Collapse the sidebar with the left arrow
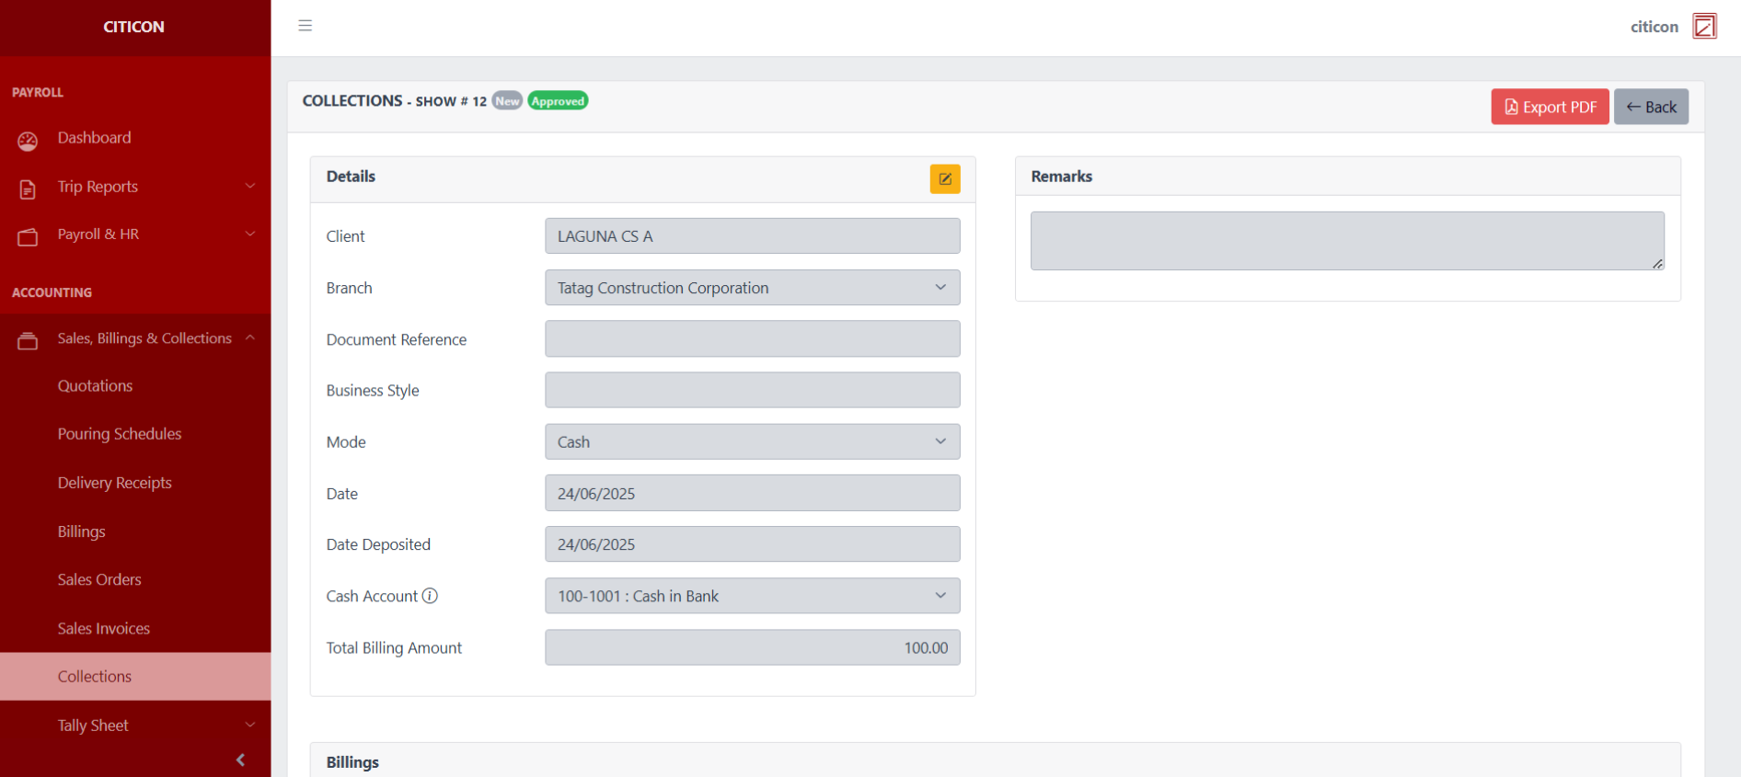This screenshot has width=1741, height=777. point(240,760)
